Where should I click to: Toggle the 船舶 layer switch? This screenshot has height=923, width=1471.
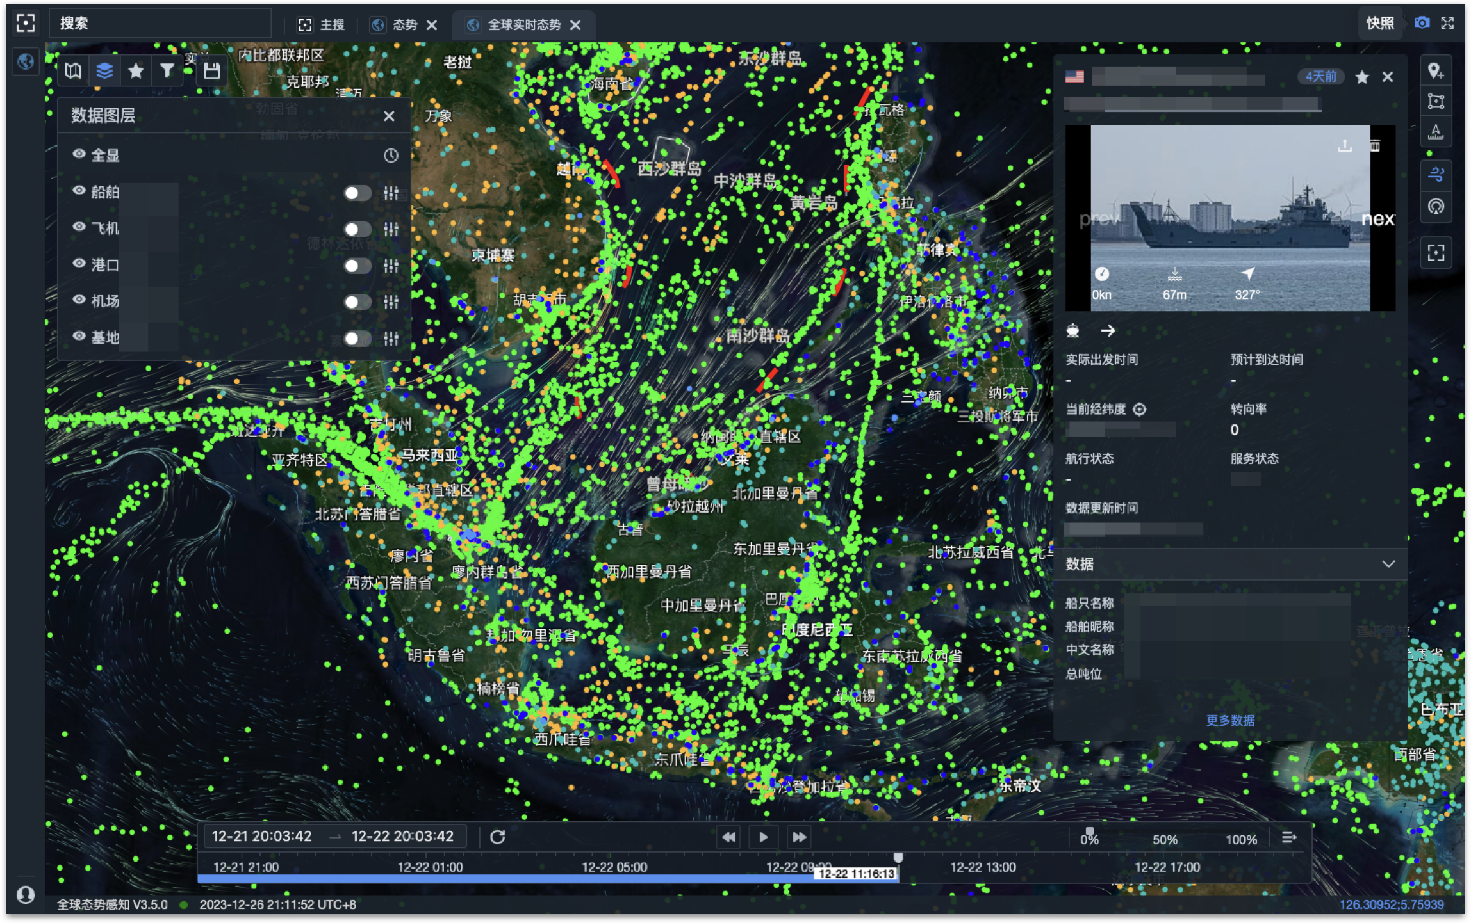coord(357,193)
